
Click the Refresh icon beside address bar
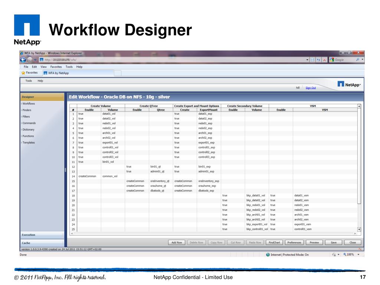point(318,60)
